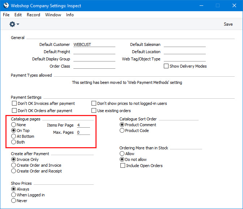Click the Items Per Page field

(x=84, y=125)
